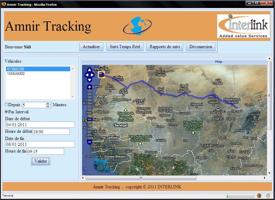275x200 pixels.
Task: Select vehicle 1556AM00 in the list
Action: (16, 74)
